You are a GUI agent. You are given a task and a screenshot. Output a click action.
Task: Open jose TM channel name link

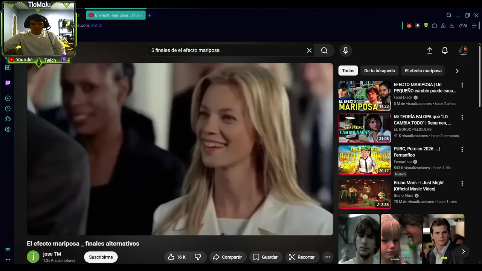point(52,254)
